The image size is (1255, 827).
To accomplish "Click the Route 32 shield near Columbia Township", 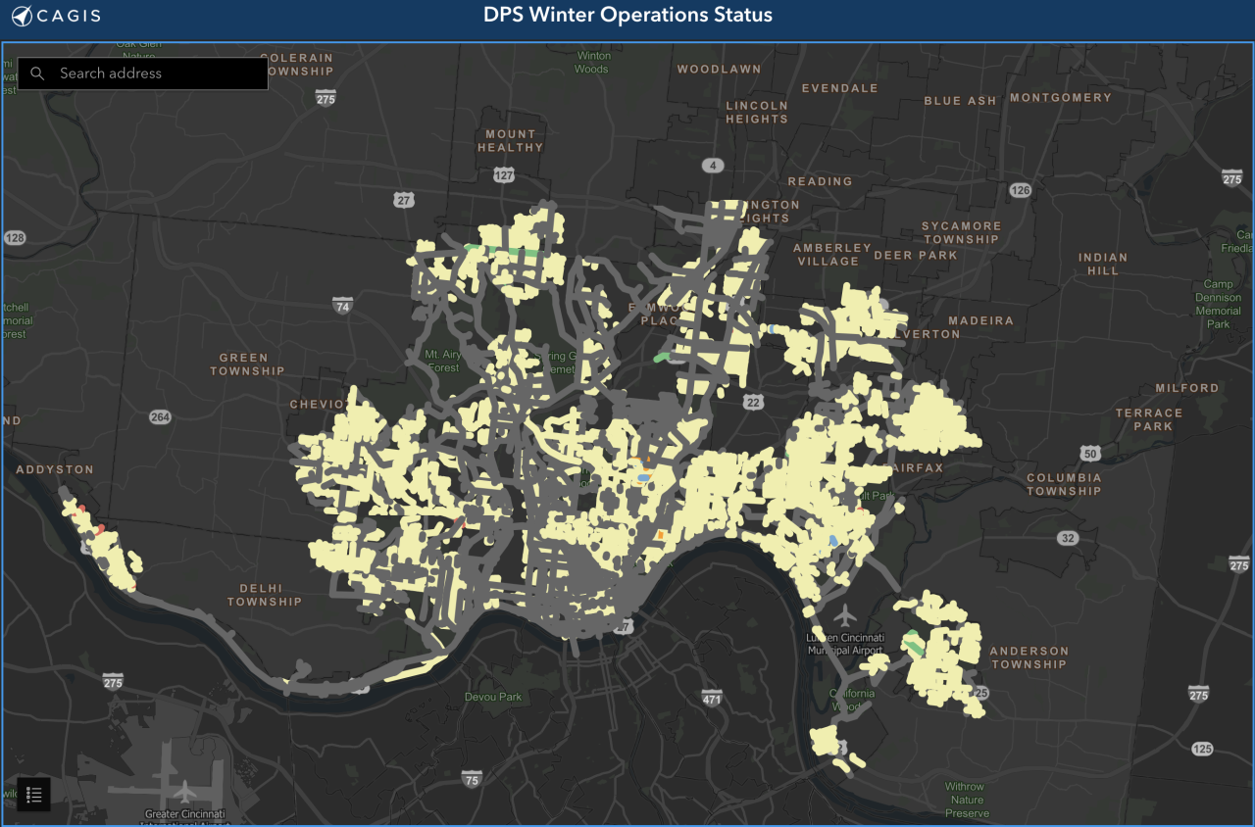I will [x=1069, y=538].
